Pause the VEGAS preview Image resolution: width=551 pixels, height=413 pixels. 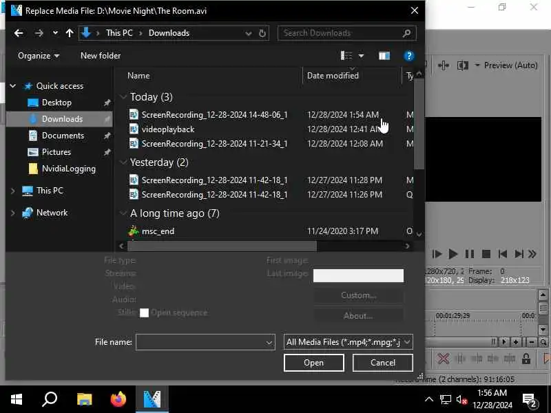click(470, 254)
